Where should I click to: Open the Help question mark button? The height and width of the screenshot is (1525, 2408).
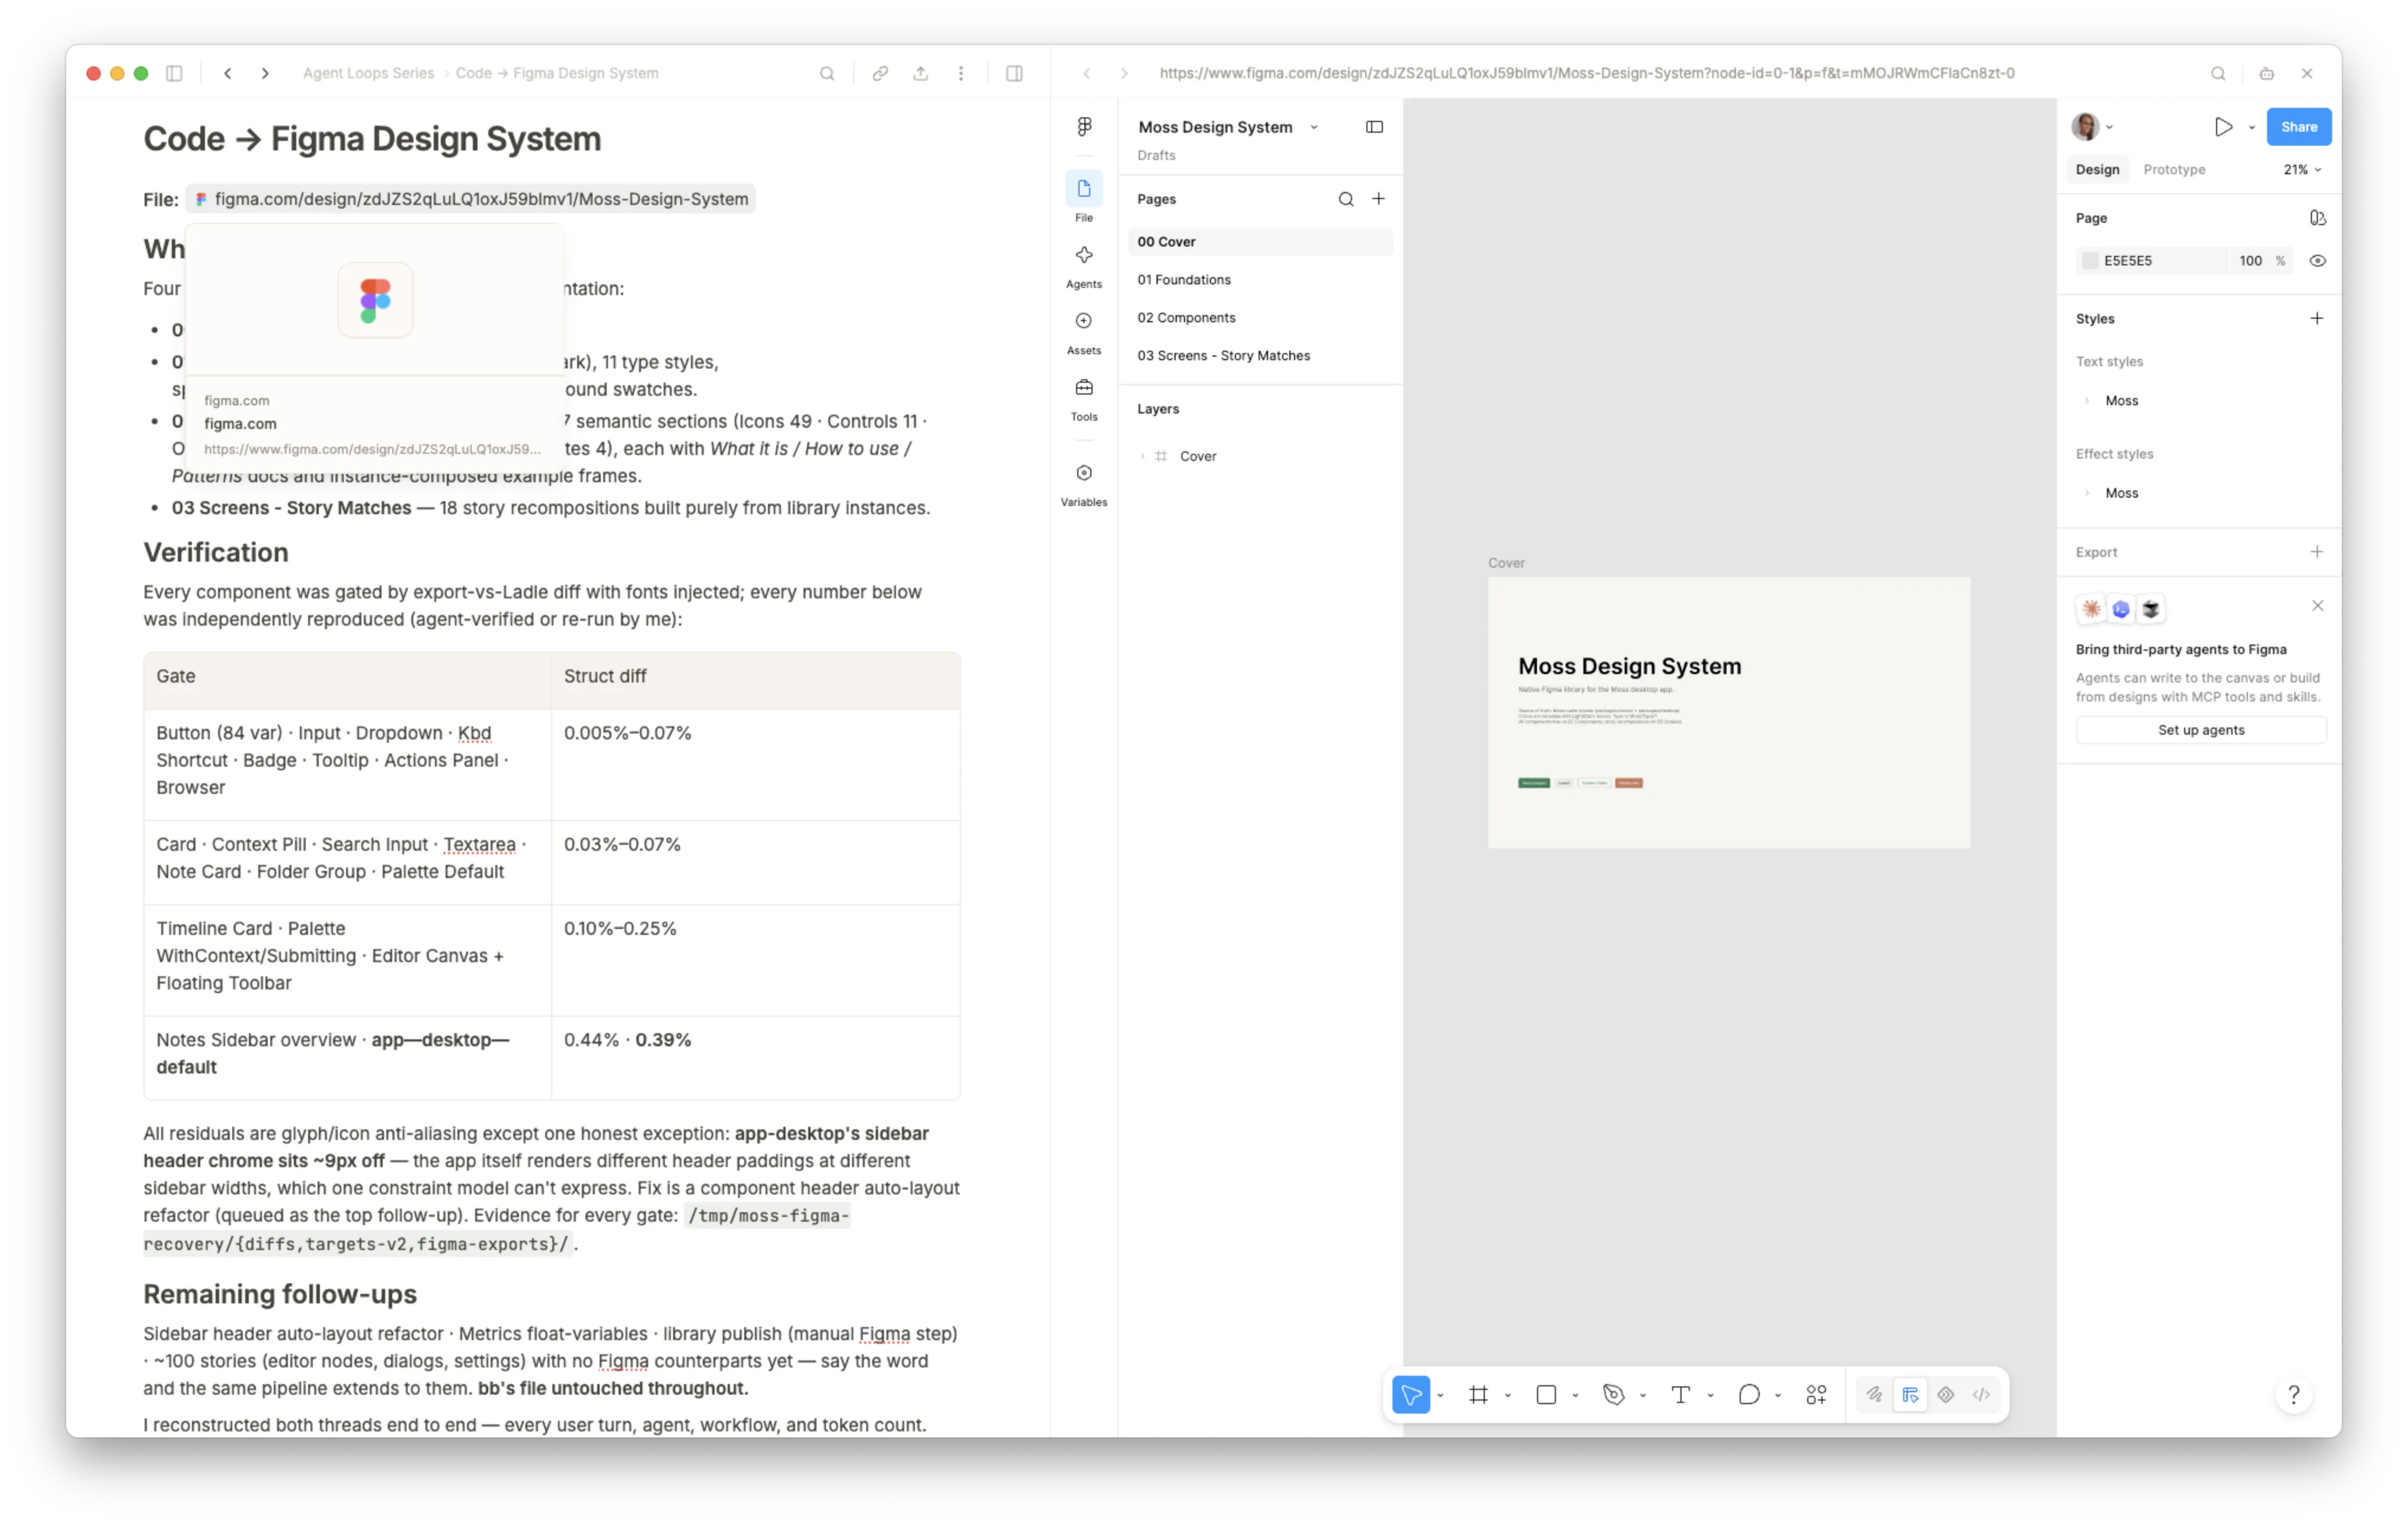pyautogui.click(x=2293, y=1394)
